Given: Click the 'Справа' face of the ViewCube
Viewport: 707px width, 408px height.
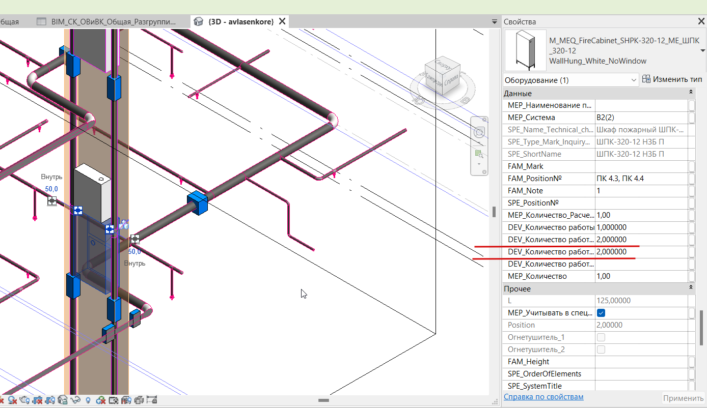Looking at the screenshot, I should pos(451,81).
